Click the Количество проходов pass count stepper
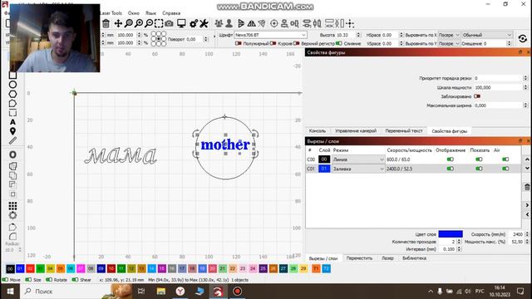The height and width of the screenshot is (299, 532). [459, 242]
